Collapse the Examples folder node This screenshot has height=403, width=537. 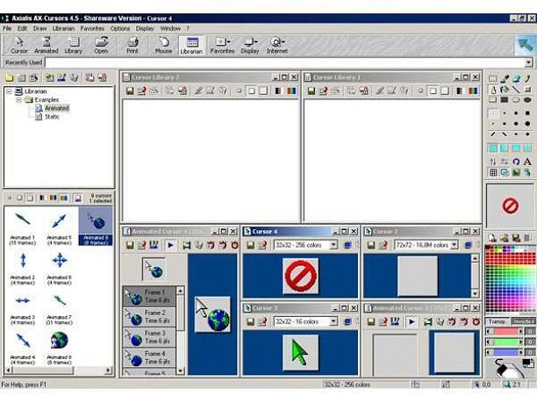click(x=18, y=100)
